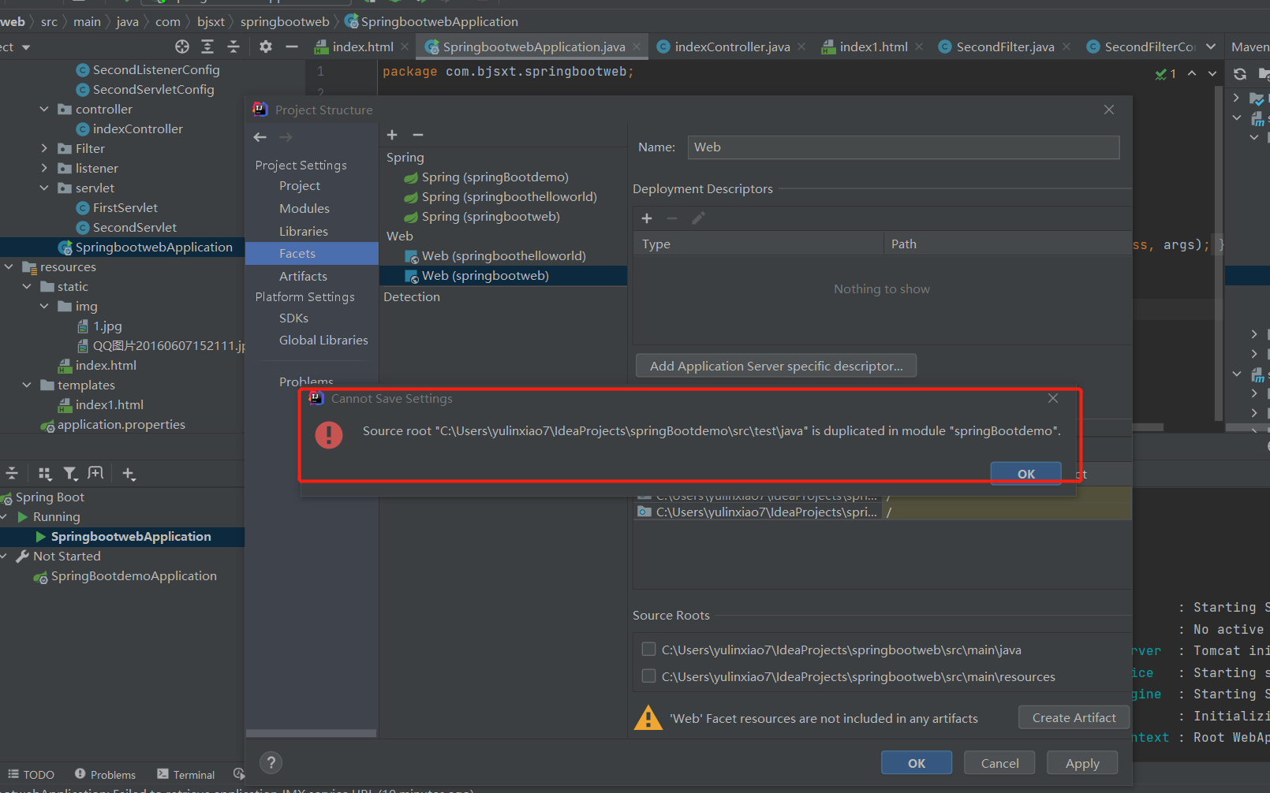The height and width of the screenshot is (793, 1270).
Task: Collapse the img folder
Action: (x=44, y=307)
